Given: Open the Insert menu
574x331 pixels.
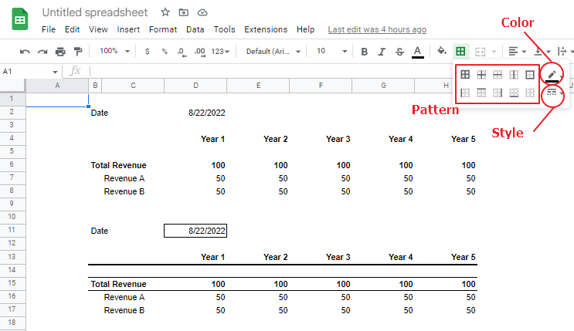Looking at the screenshot, I should pos(128,29).
